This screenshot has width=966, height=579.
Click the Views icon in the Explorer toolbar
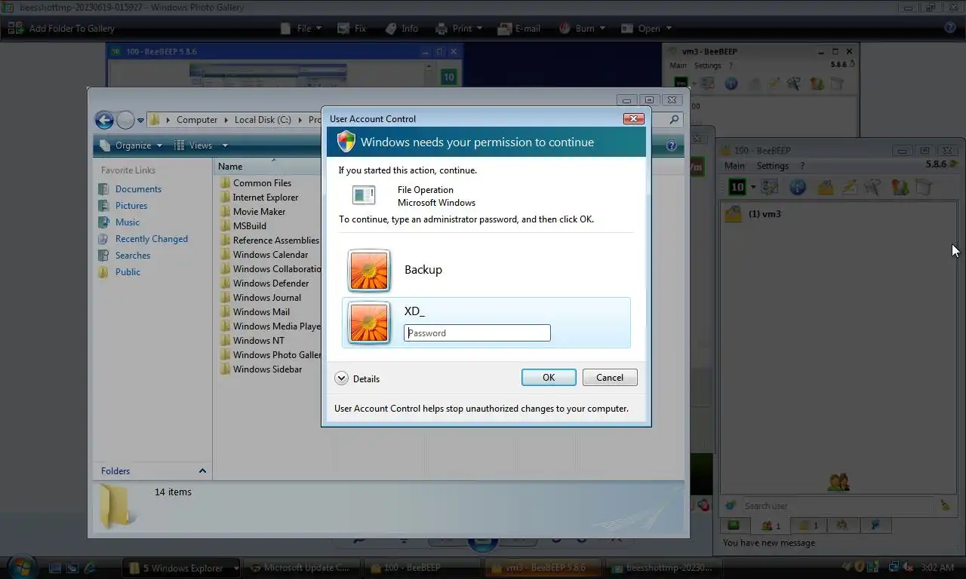180,146
